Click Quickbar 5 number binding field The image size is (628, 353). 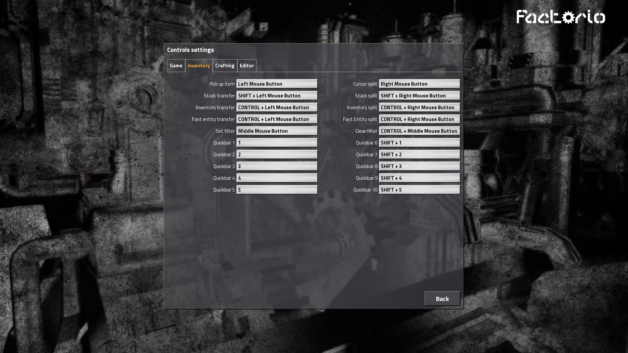277,189
